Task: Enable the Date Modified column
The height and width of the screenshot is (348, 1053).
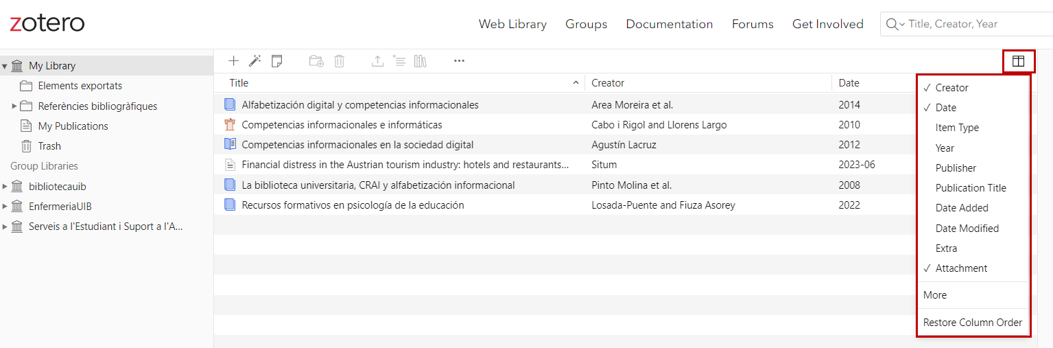Action: [973, 229]
